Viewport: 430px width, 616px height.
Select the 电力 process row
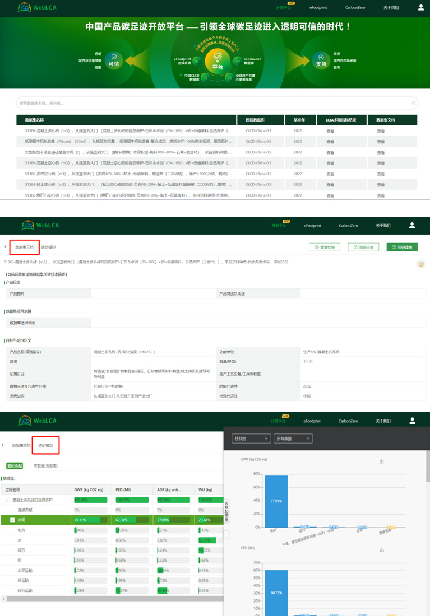(112, 530)
